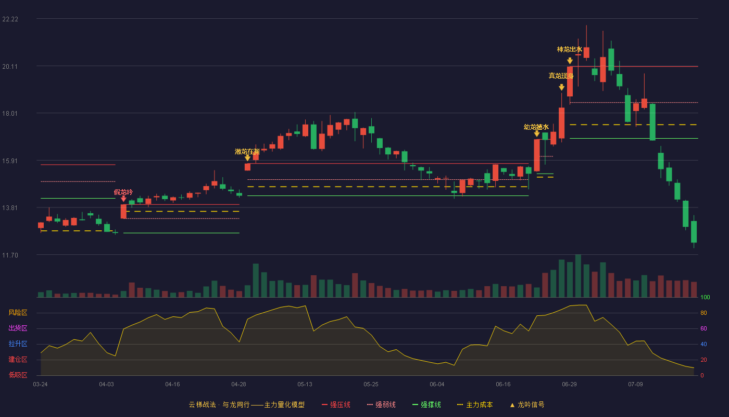This screenshot has width=729, height=417.
Task: Click the 风险区 zone label
Action: tap(18, 313)
